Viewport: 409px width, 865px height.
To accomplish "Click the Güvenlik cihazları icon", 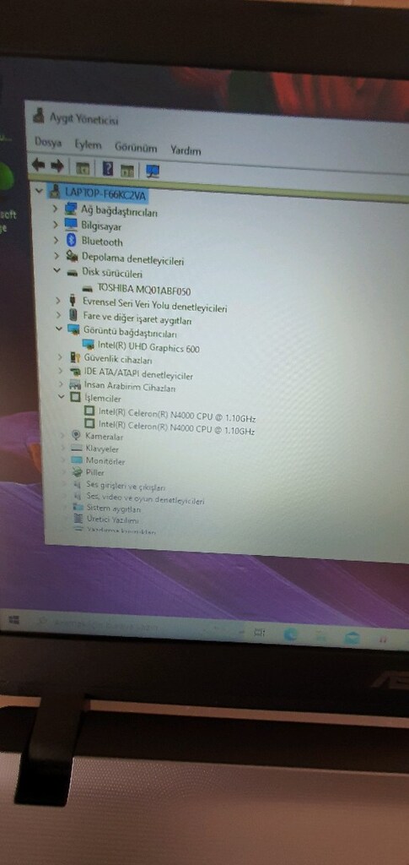I will point(75,358).
